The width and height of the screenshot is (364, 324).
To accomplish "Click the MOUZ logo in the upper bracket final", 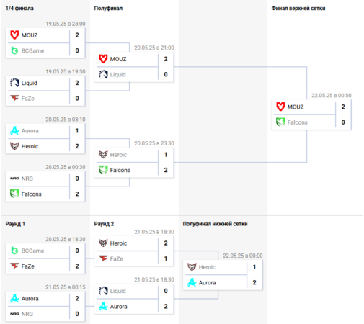I will pyautogui.click(x=280, y=107).
